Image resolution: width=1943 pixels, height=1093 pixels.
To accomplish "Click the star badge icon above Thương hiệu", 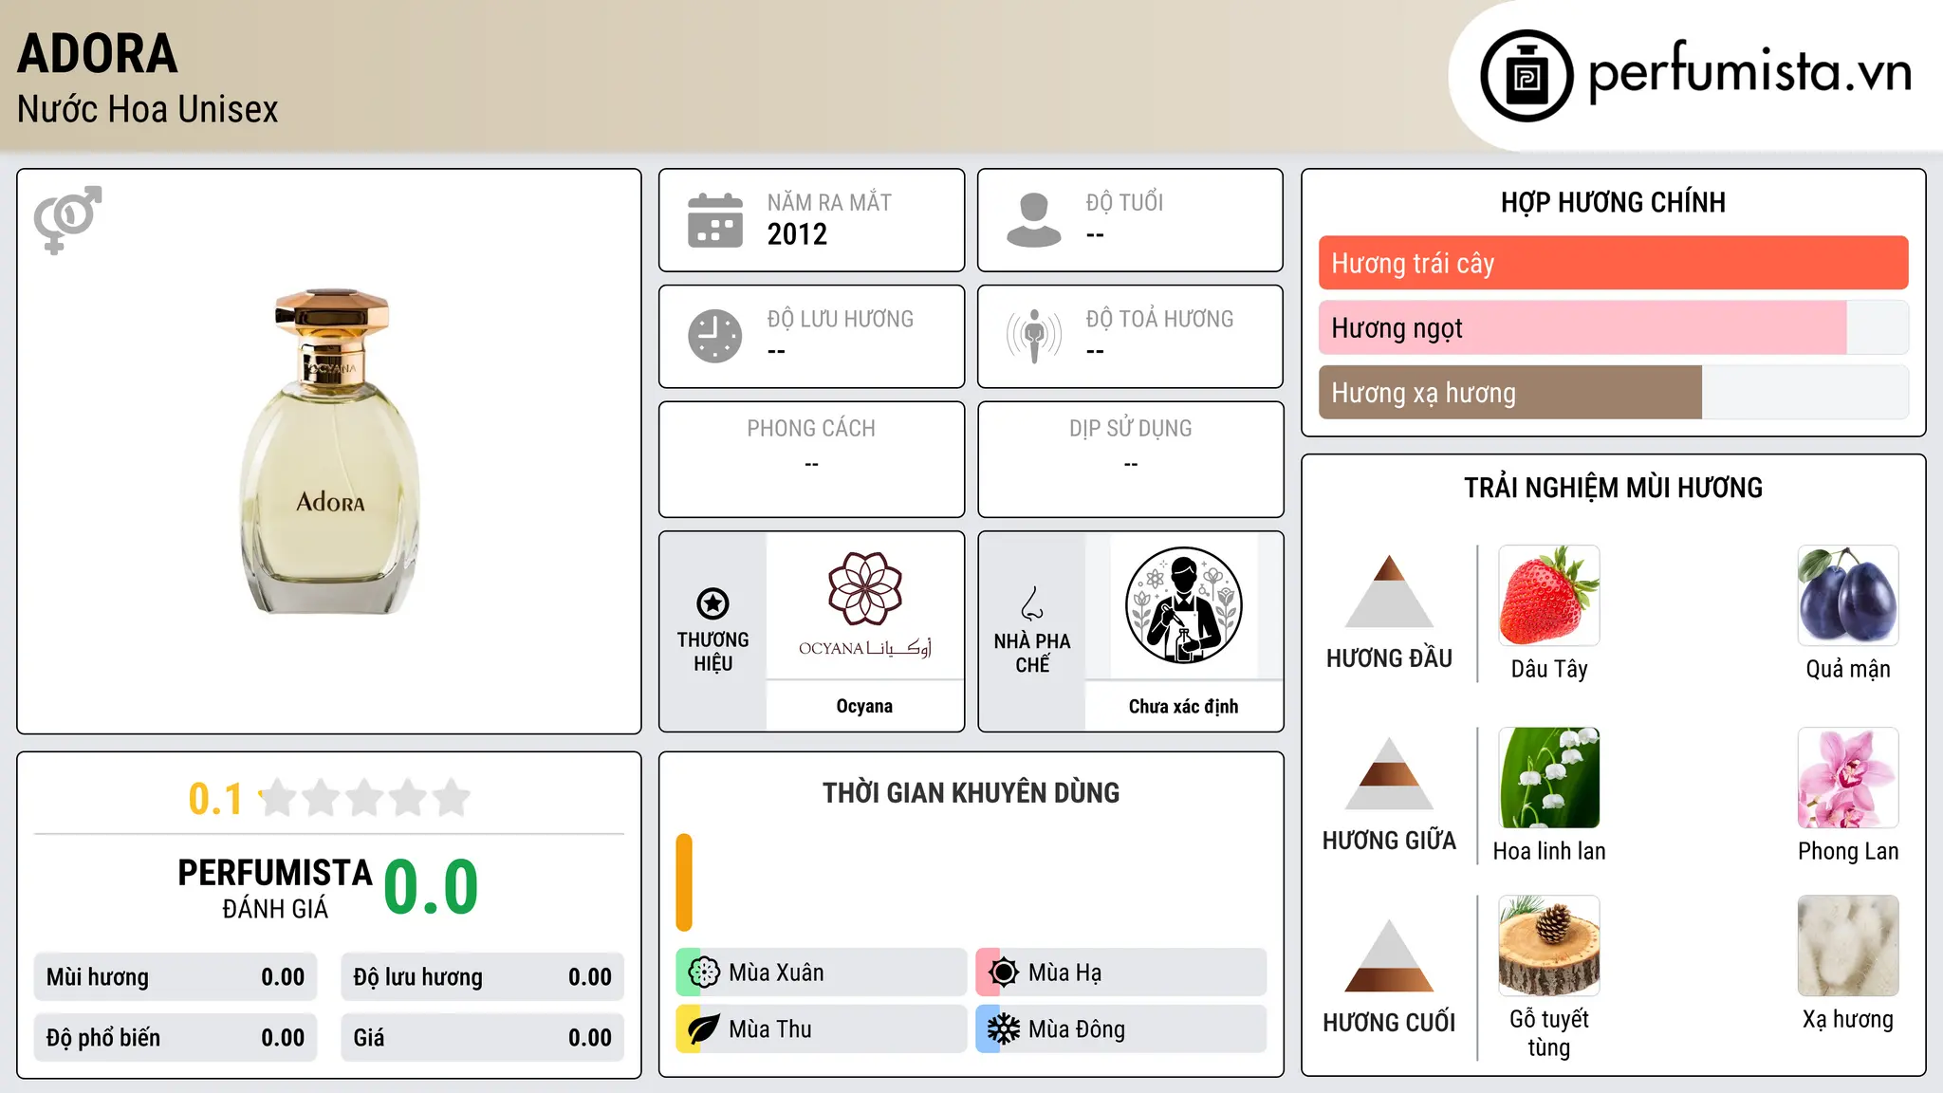I will point(712,603).
